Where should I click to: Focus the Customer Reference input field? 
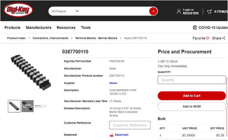click(130, 125)
